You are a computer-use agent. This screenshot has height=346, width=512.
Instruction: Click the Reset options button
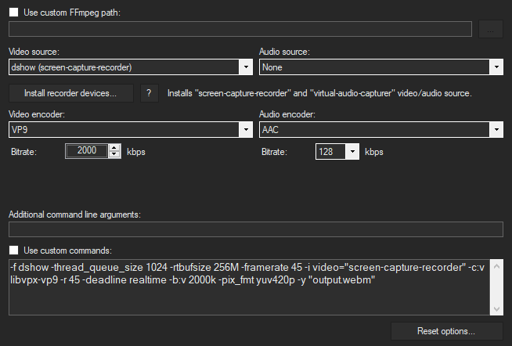[446, 331]
